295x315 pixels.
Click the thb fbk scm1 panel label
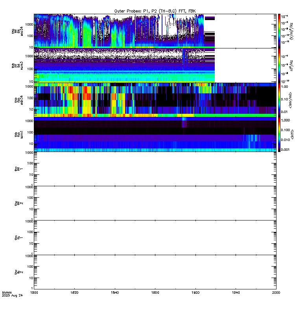click(x=19, y=134)
